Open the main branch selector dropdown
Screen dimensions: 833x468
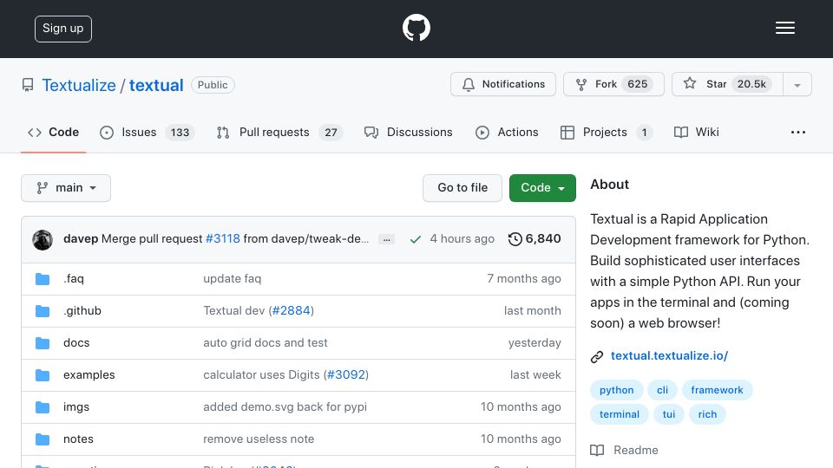(x=66, y=188)
